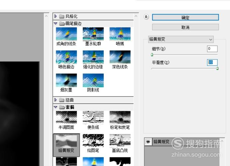Image resolution: width=230 pixels, height=166 pixels.
Task: Click preview pane scrollbar up arrow
Action: point(46,16)
